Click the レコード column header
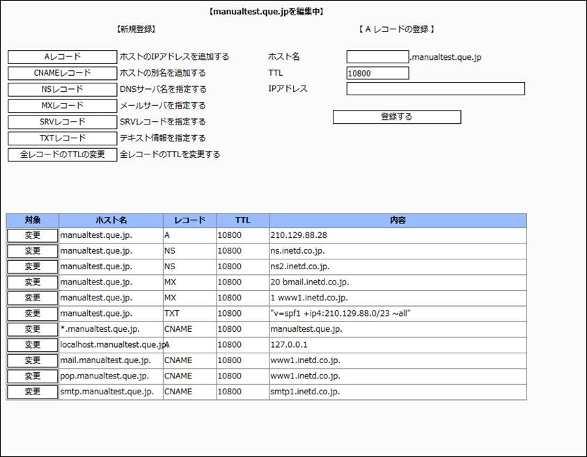The height and width of the screenshot is (457, 587). click(x=190, y=221)
